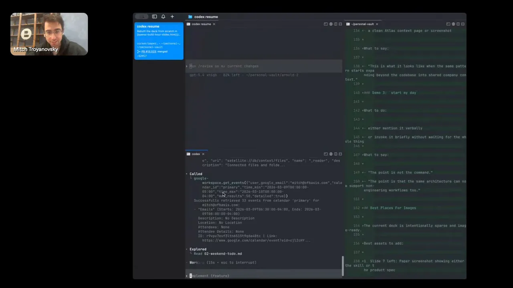Open the PR #15,523 link
The height and width of the screenshot is (288, 513).
pyautogui.click(x=149, y=52)
